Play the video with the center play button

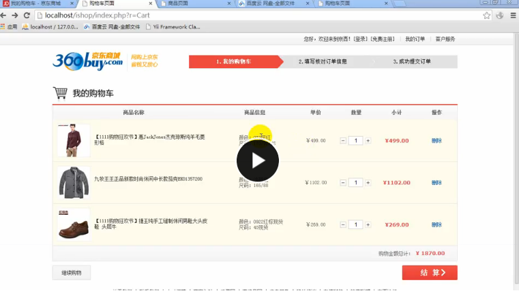coord(258,160)
